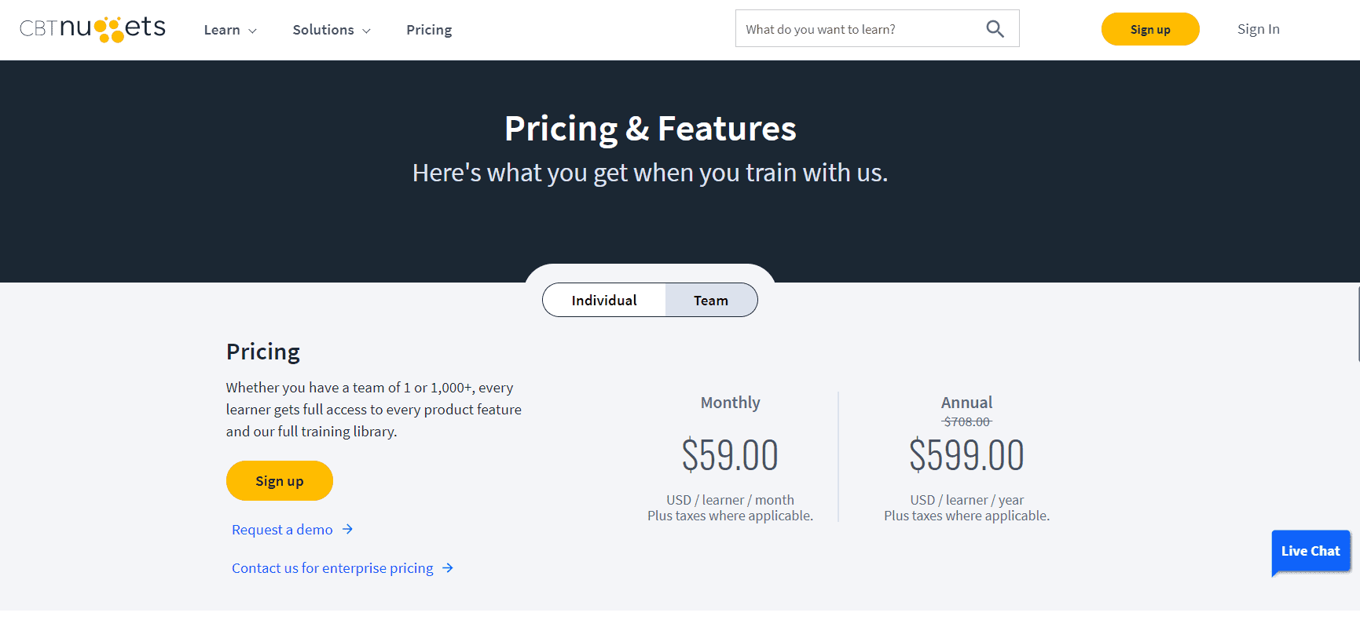Viewport: 1360px width, 620px height.
Task: Select the $59.00 Monthly price
Action: (x=730, y=455)
